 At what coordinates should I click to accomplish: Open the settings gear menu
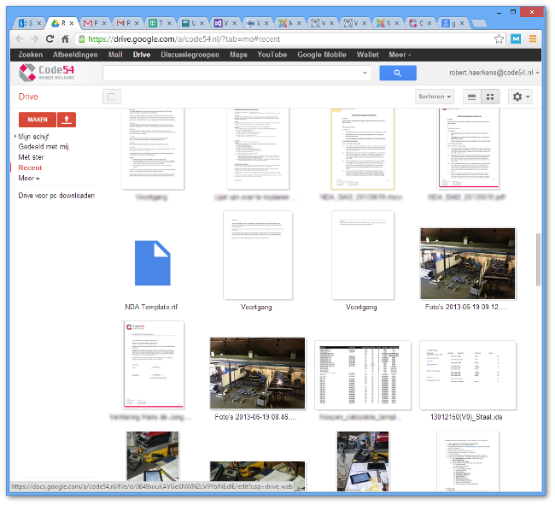click(520, 97)
